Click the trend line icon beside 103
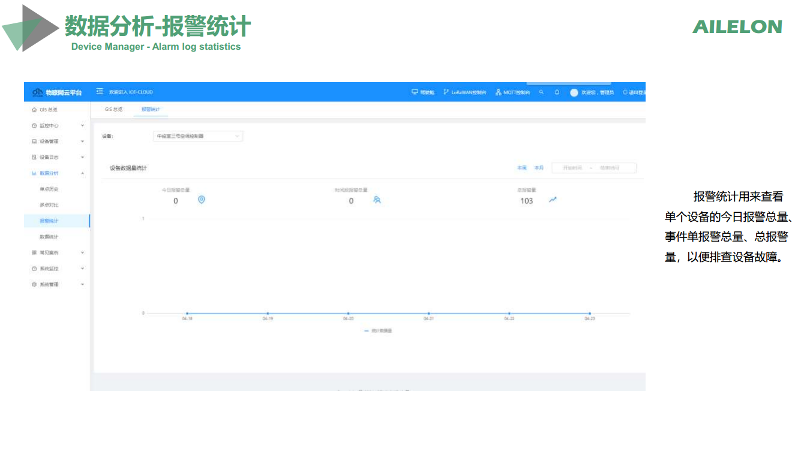The image size is (810, 455). coord(553,200)
